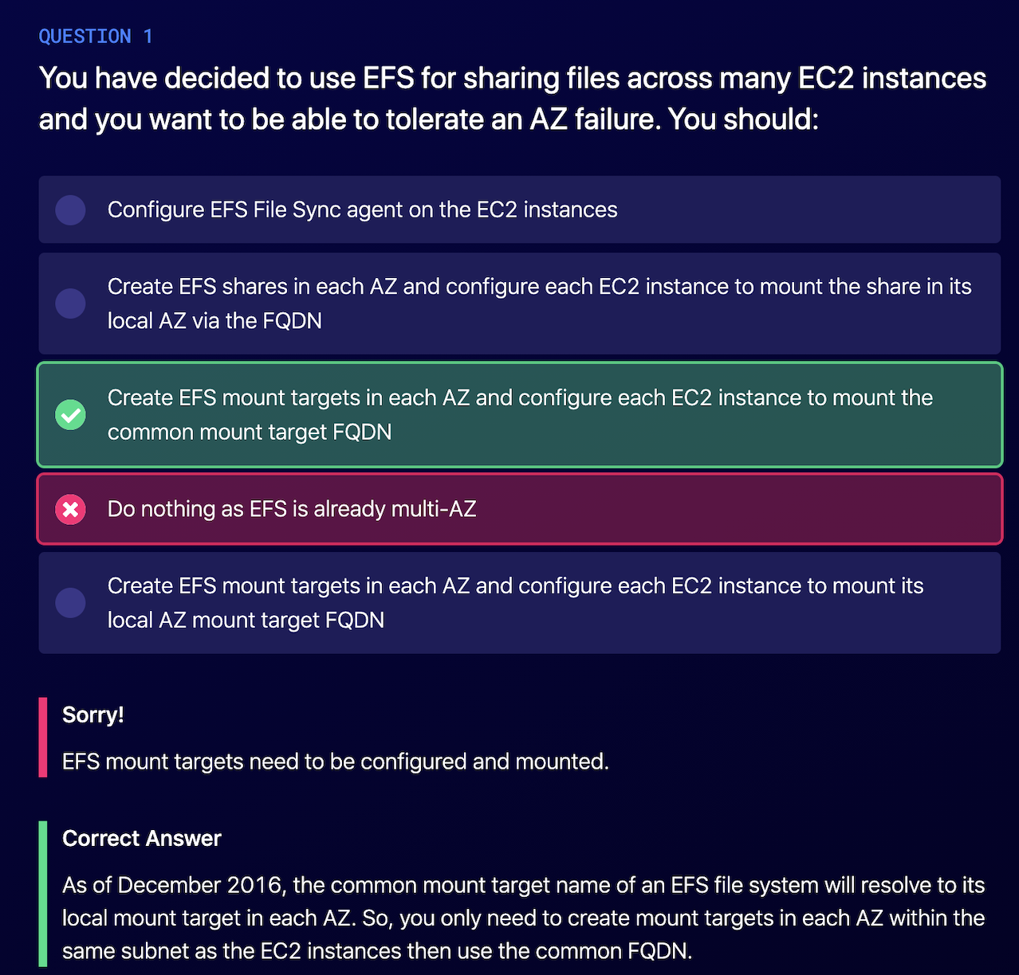Click the green checkmark icon on the correct answer
The height and width of the screenshot is (975, 1019).
tap(70, 414)
